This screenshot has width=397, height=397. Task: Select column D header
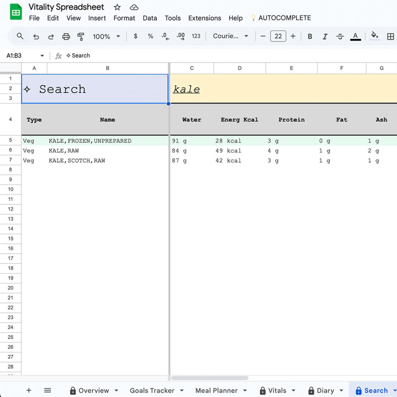pyautogui.click(x=240, y=68)
